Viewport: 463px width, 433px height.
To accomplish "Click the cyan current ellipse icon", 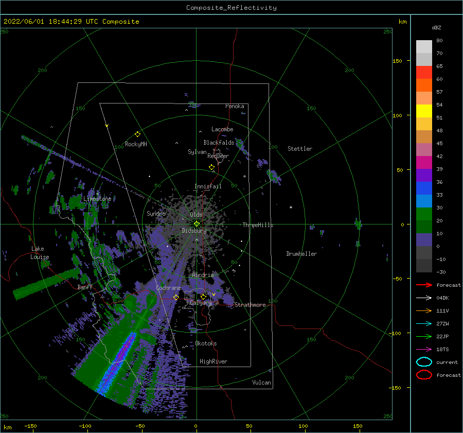I will [424, 362].
